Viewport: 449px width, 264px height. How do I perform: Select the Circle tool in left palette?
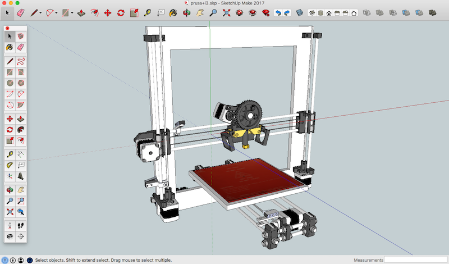[10, 83]
